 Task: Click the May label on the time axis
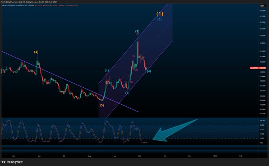pyautogui.click(x=14, y=156)
